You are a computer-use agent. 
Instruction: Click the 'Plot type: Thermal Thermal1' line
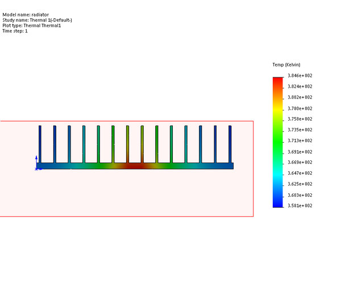[x=32, y=26]
